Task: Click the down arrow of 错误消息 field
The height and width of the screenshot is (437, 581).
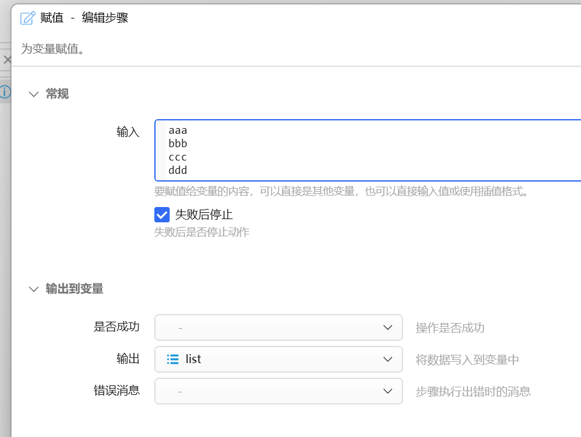Action: pyautogui.click(x=388, y=391)
